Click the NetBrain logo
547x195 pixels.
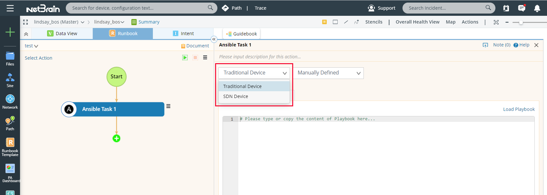tap(43, 8)
